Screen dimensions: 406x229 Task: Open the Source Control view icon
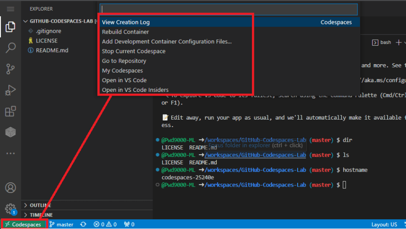coord(10,69)
